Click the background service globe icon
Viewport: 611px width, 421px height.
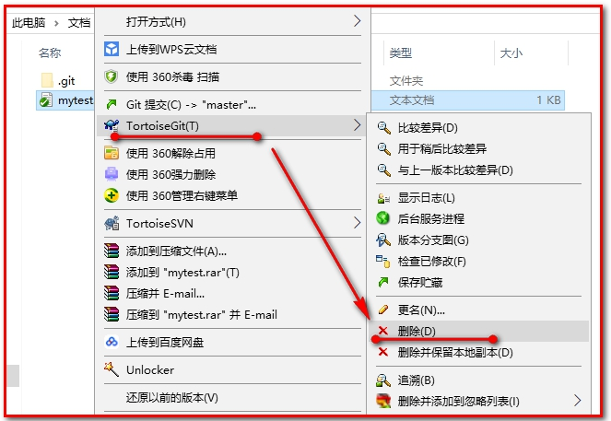pyautogui.click(x=383, y=218)
